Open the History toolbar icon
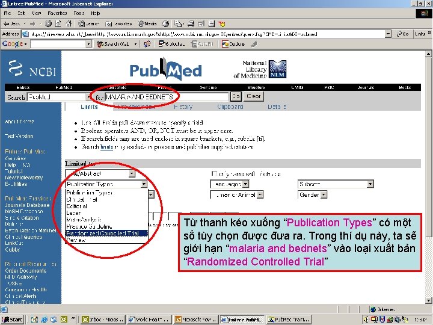Image resolution: width=433 pixels, height=325 pixels. coord(165,23)
